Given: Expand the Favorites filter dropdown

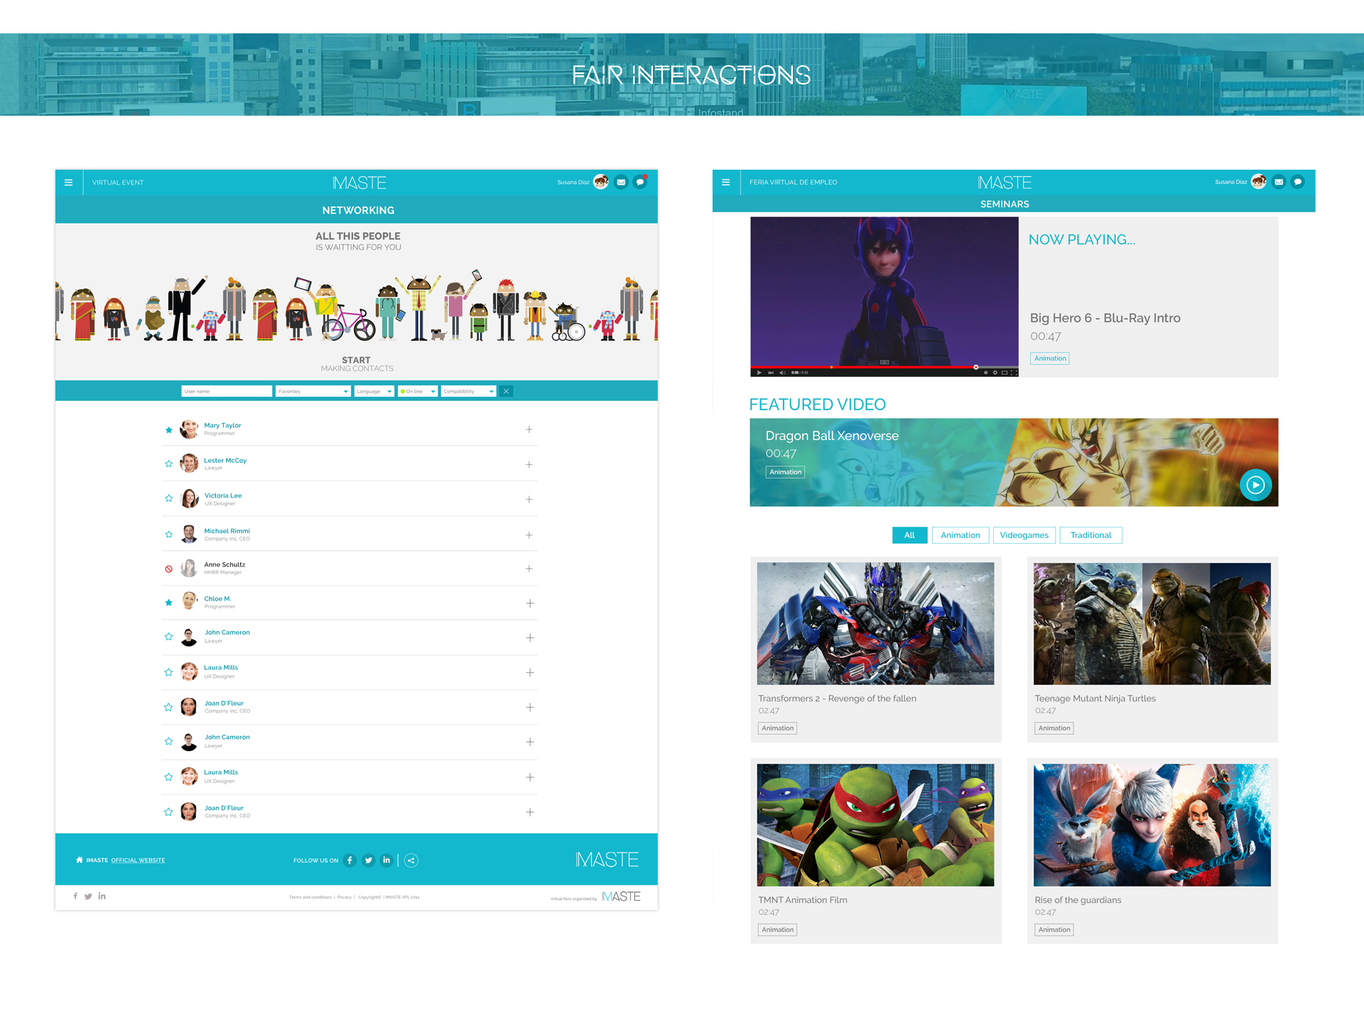Looking at the screenshot, I should [313, 391].
